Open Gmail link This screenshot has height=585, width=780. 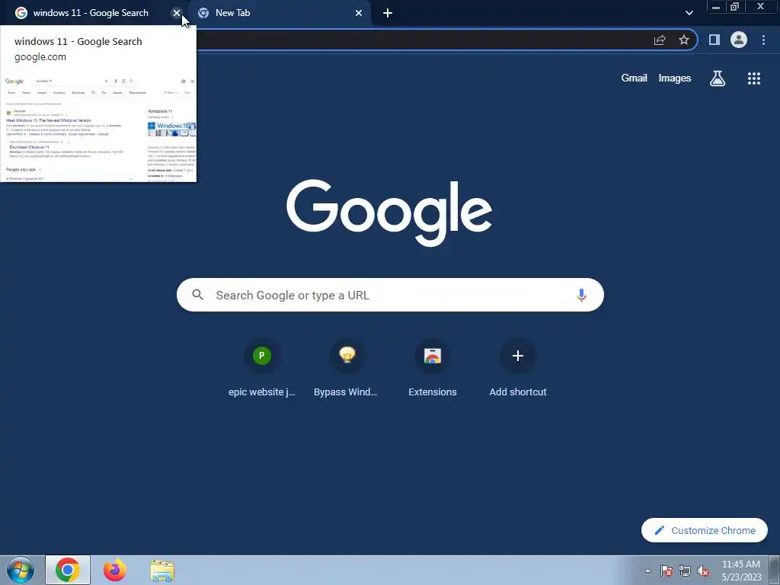pyautogui.click(x=634, y=78)
